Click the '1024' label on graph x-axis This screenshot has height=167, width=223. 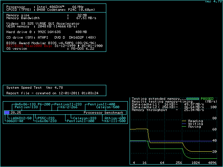195,163
